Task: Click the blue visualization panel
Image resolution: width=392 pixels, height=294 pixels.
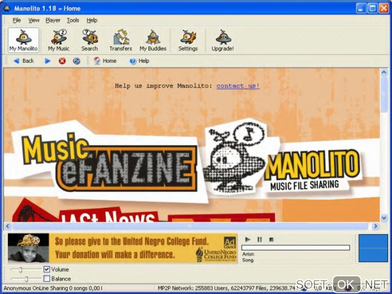Action: pos(373,248)
